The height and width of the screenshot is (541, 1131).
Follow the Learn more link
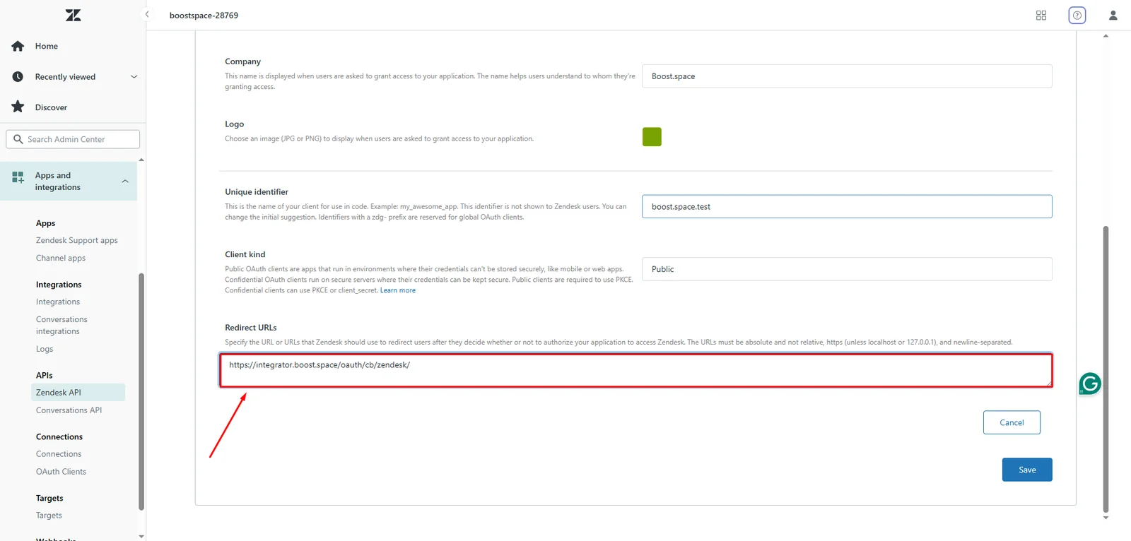[x=398, y=290]
